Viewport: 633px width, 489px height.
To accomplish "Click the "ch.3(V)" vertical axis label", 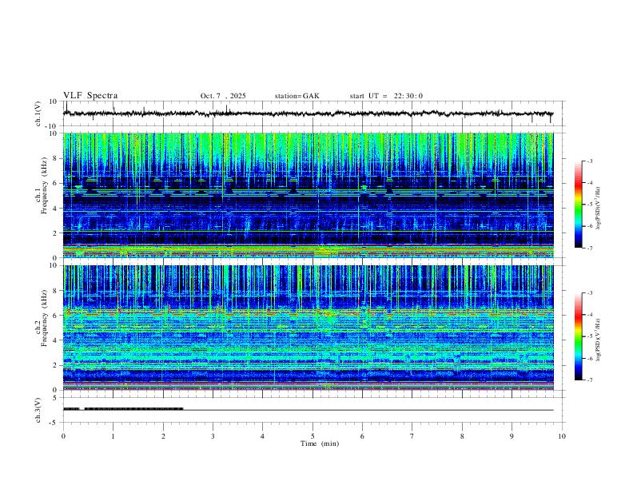I will point(38,410).
